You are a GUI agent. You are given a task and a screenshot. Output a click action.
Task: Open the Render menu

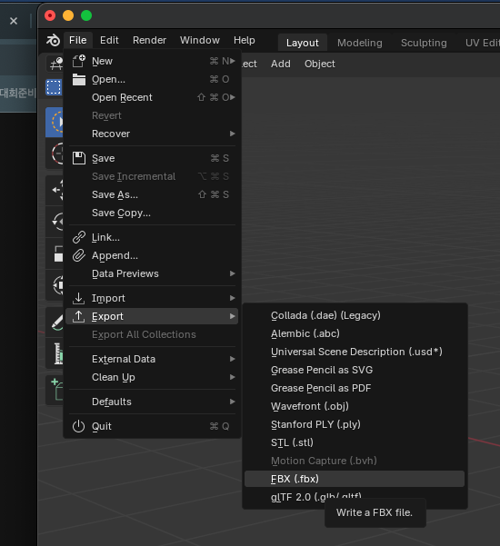149,40
